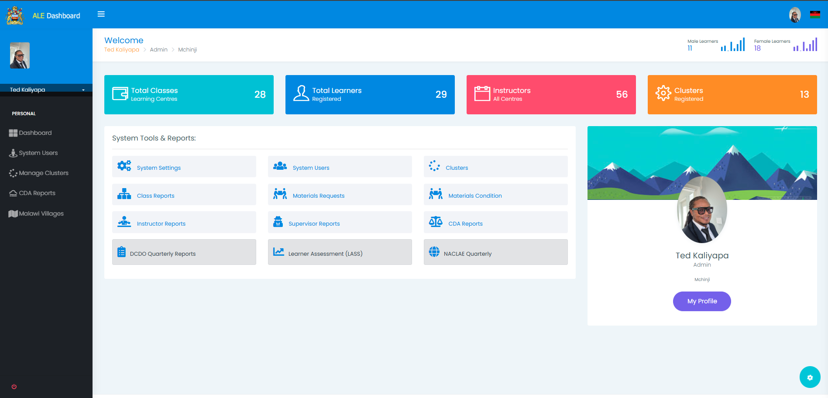828x398 pixels.
Task: Click the Class Reports hierarchy icon
Action: pyautogui.click(x=124, y=194)
